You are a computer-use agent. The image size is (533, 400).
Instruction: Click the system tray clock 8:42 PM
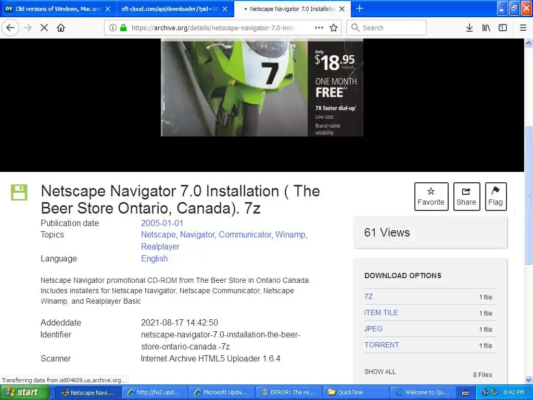513,392
